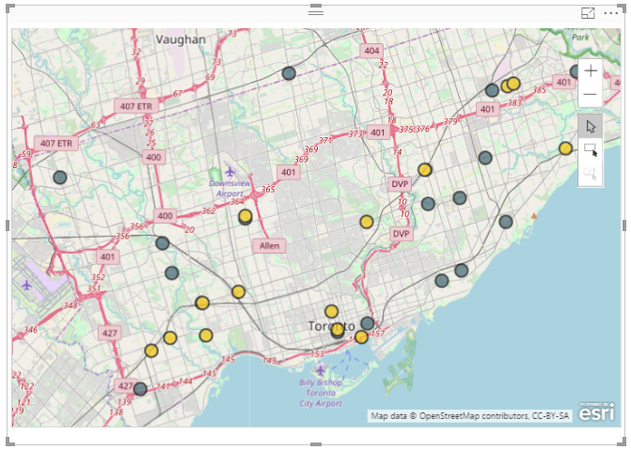
Task: Open the More options ellipsis menu
Action: 611,13
